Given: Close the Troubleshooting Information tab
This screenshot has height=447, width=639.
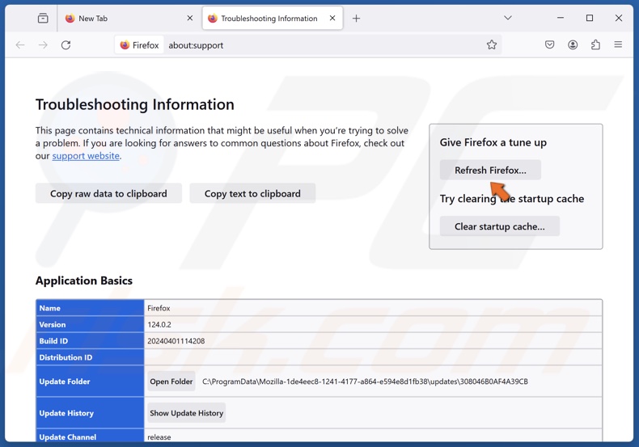Looking at the screenshot, I should 332,19.
